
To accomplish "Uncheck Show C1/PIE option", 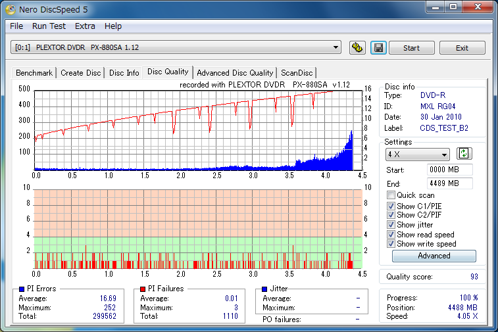I will [391, 206].
